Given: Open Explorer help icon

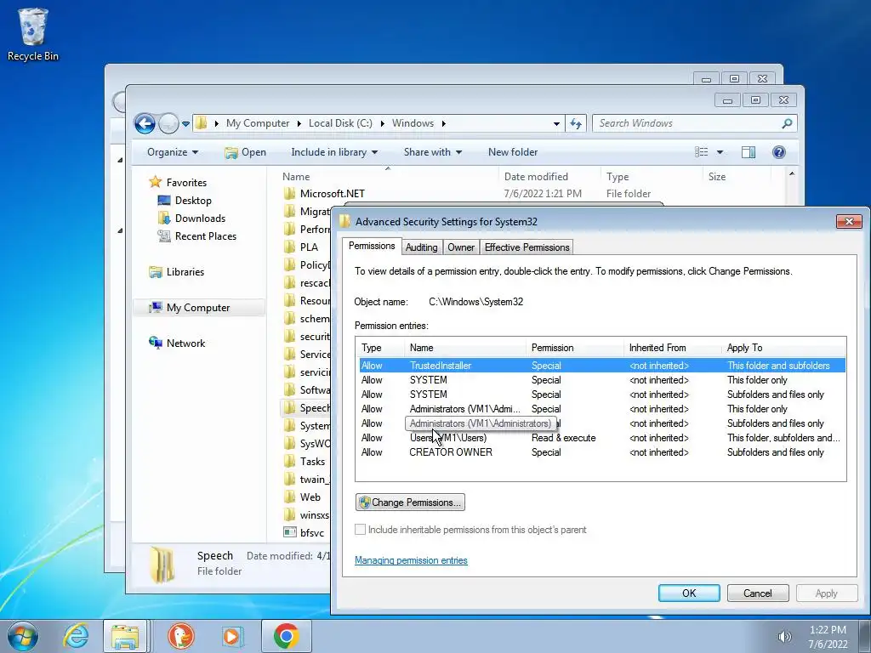Looking at the screenshot, I should pos(779,152).
